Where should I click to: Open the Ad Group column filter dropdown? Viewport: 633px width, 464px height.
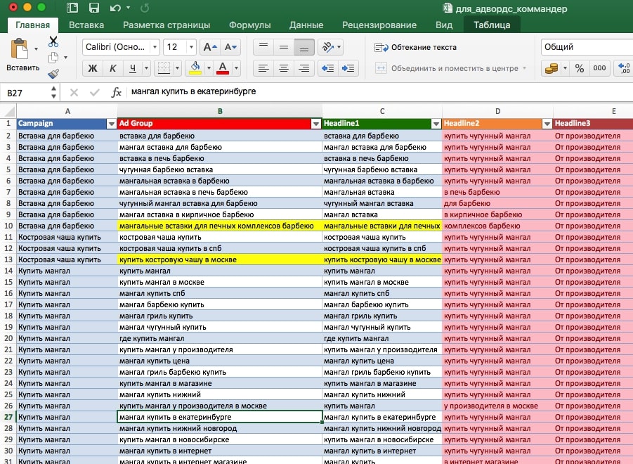[315, 124]
